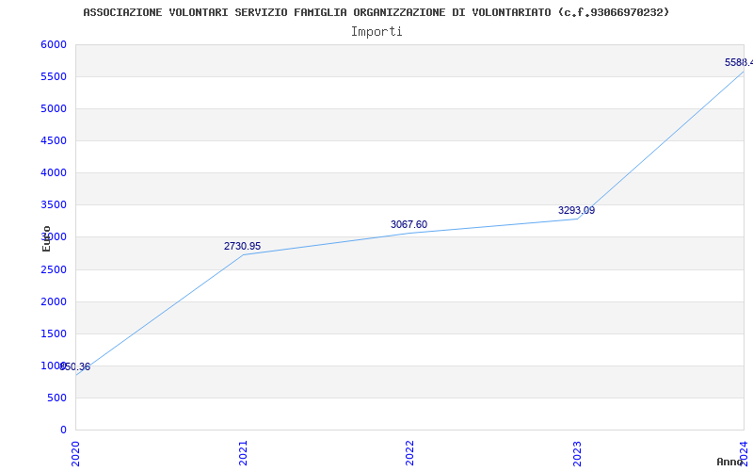Click the 5500 y-axis value
The height and width of the screenshot is (471, 753).
(54, 77)
